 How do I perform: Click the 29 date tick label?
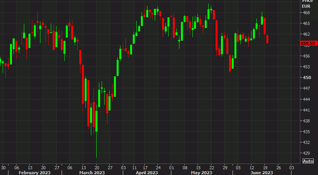coord(225,168)
